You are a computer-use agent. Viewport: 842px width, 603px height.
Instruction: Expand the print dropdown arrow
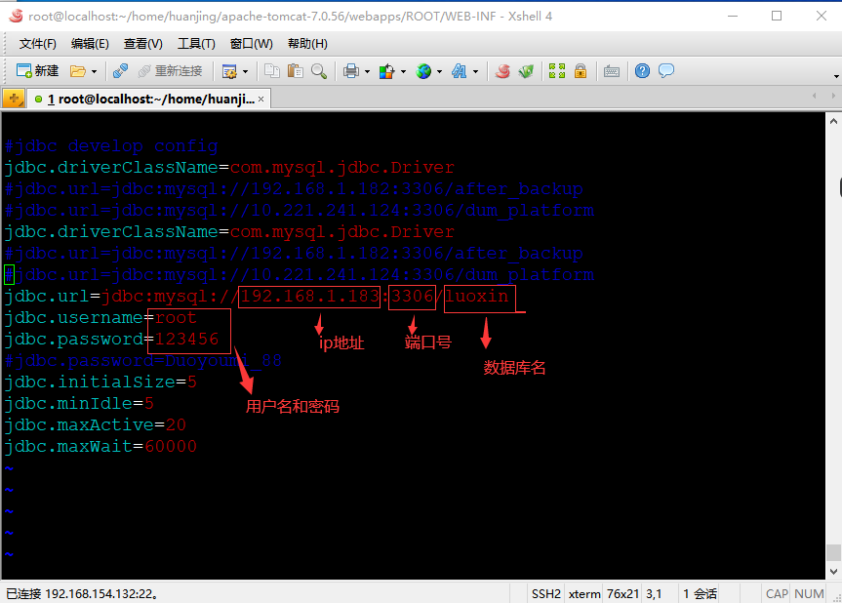click(367, 71)
